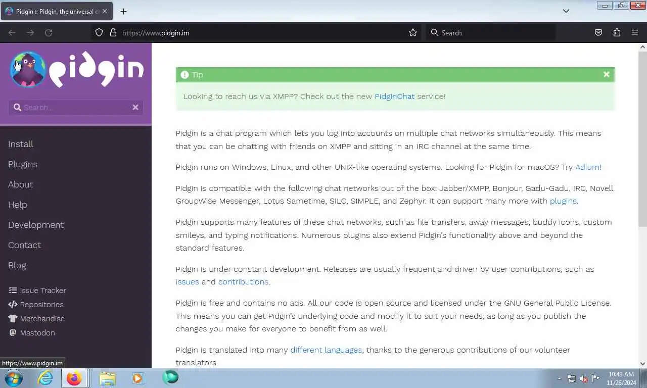Screen dimensions: 647x388
Task: Open the Blog
Action: [17, 265]
